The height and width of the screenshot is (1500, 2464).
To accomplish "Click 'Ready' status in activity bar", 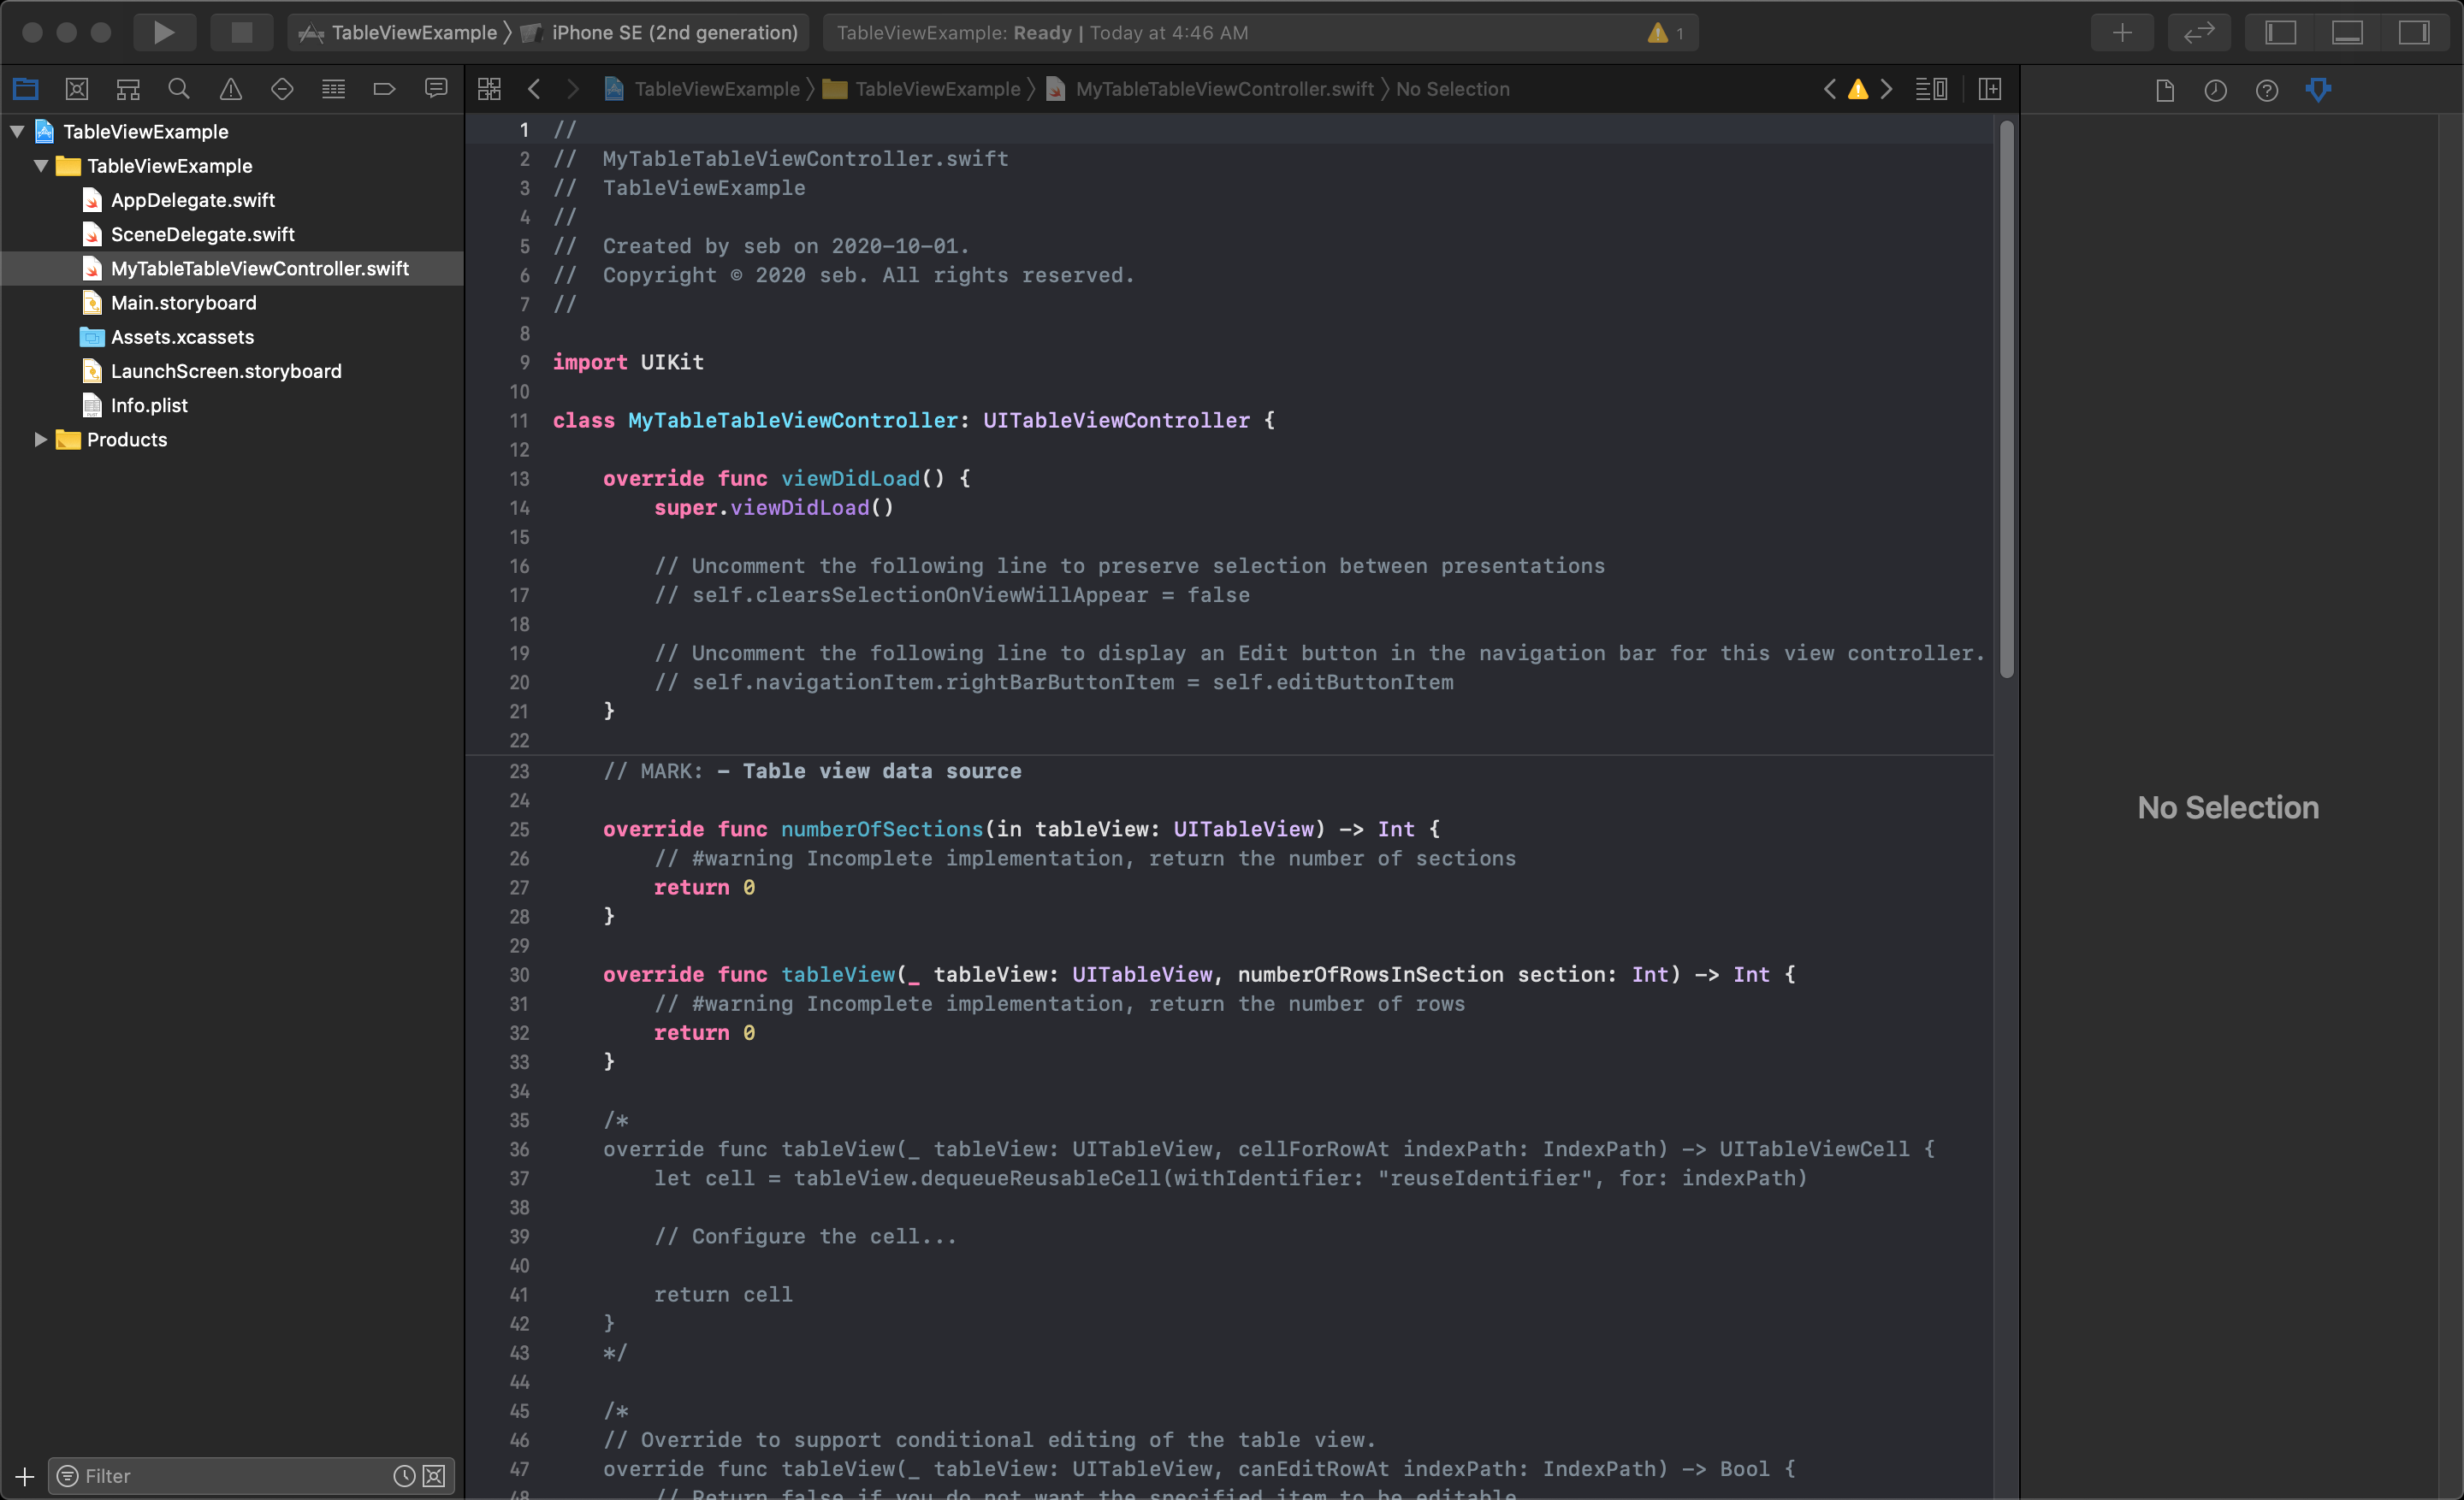I will (1042, 32).
